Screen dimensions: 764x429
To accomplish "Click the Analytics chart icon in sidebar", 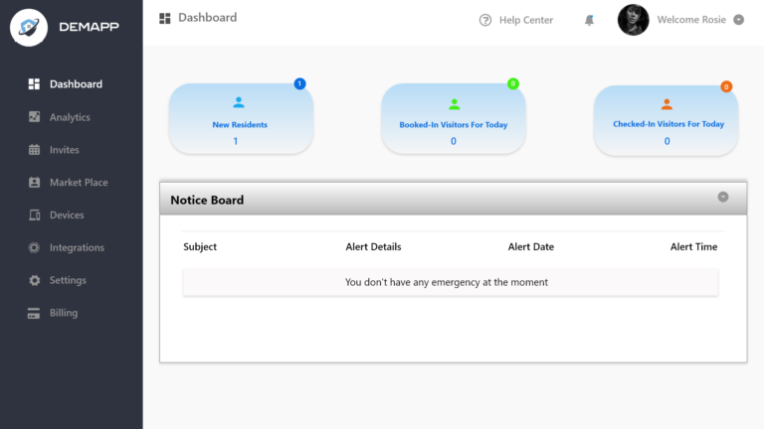I will 34,117.
